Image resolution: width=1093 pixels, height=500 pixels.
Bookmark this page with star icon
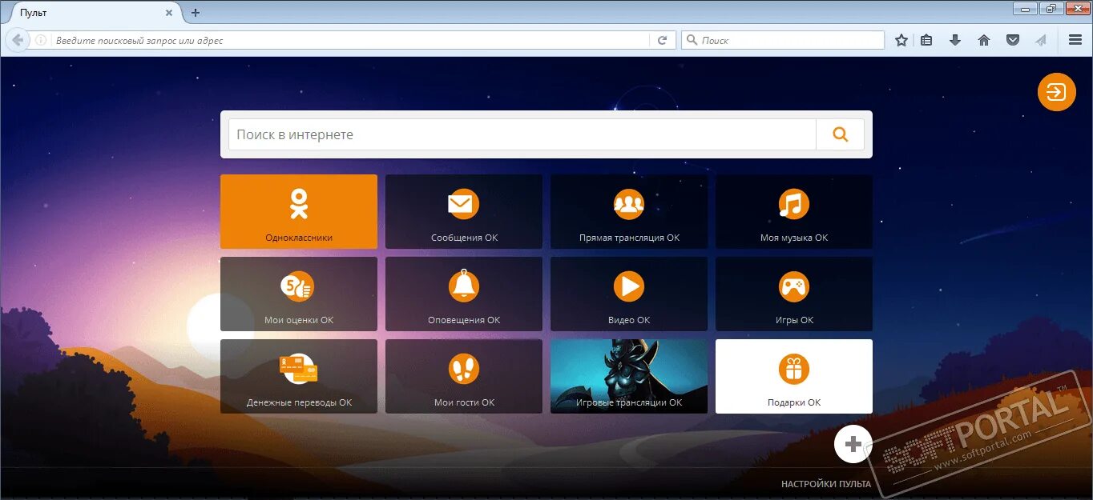coord(901,40)
